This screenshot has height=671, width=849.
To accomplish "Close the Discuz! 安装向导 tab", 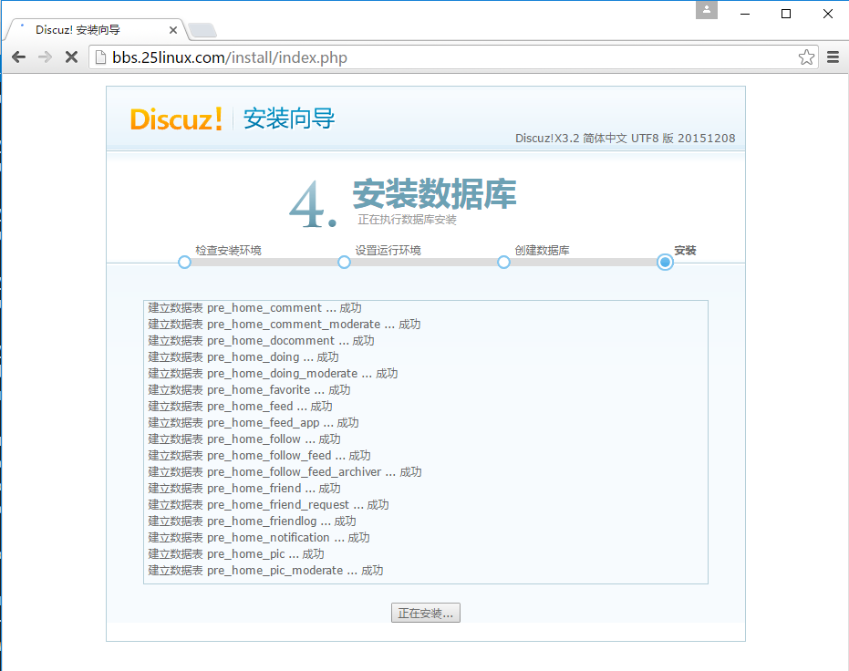I will [173, 30].
